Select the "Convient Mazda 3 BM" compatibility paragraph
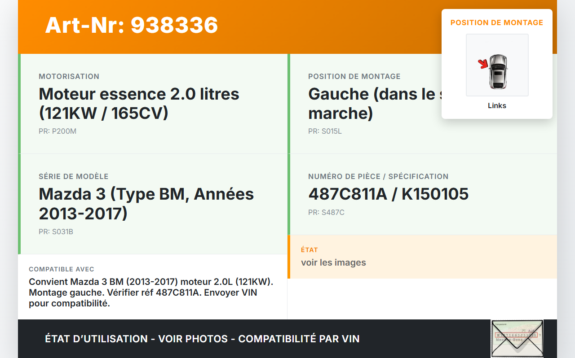Viewport: 575px width, 358px height. tap(151, 293)
